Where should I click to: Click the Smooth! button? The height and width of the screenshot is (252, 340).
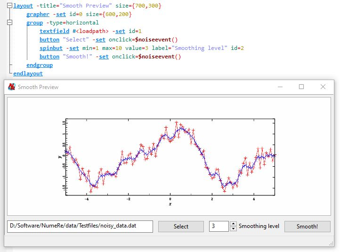(307, 227)
